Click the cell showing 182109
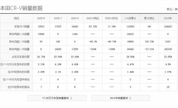The height and width of the screenshot is (108, 178). [168, 49]
